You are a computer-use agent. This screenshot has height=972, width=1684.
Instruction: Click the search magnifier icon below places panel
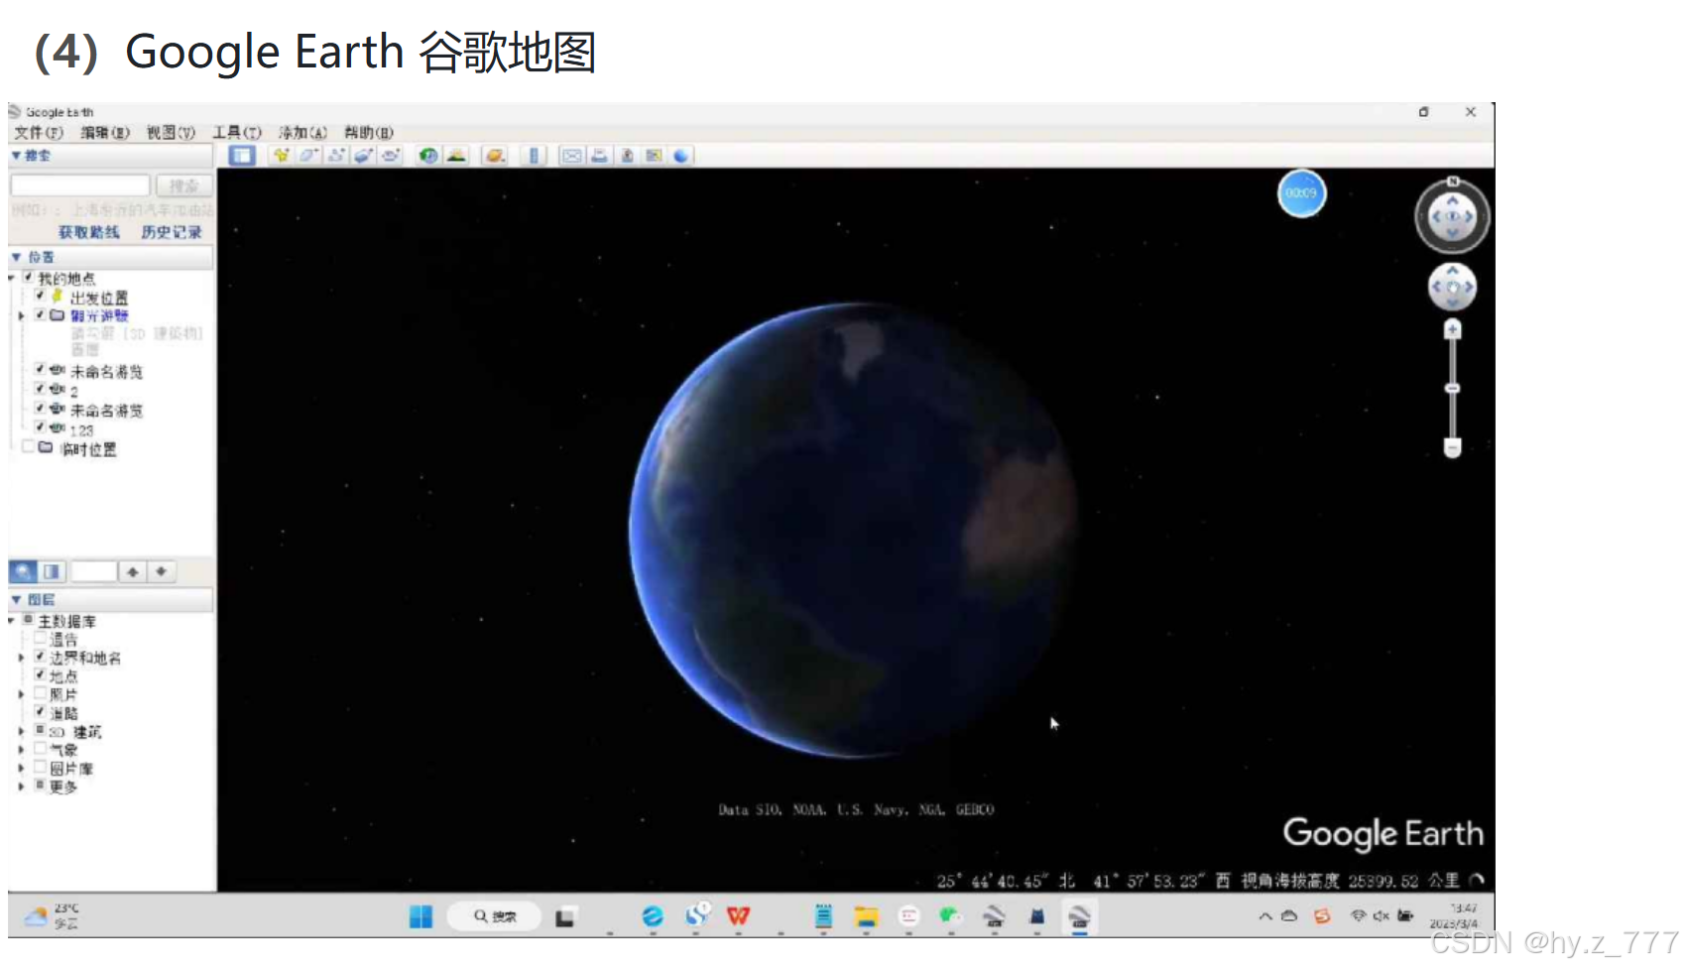pos(23,571)
